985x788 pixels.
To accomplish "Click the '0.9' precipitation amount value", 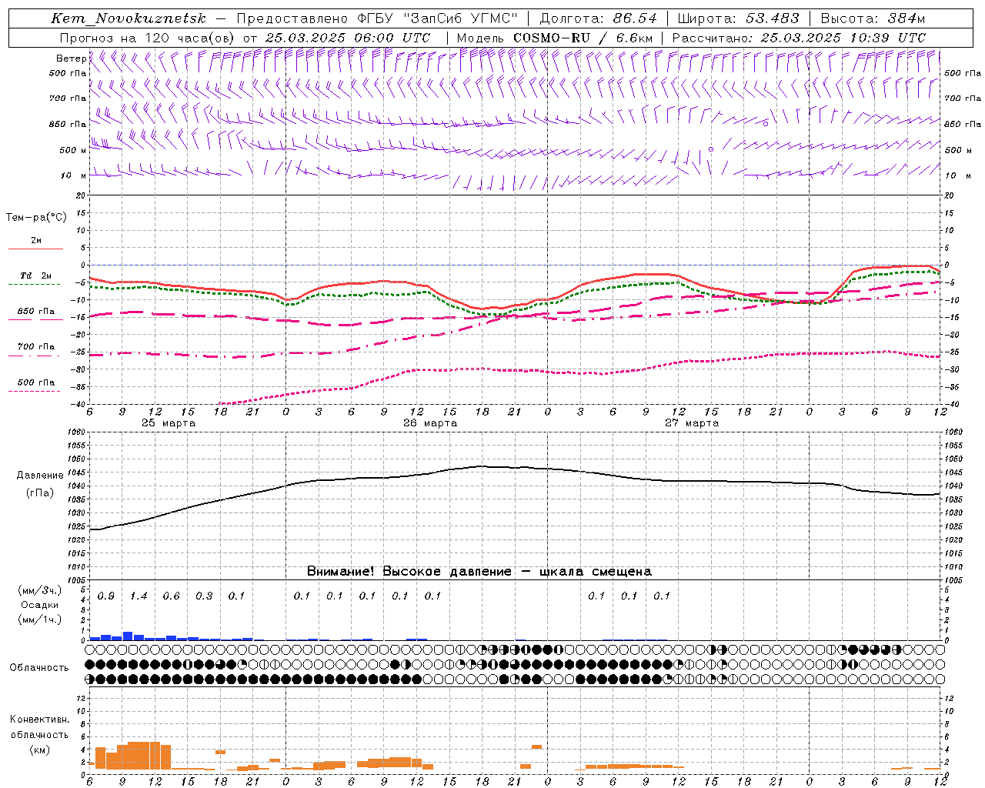I will tap(106, 596).
